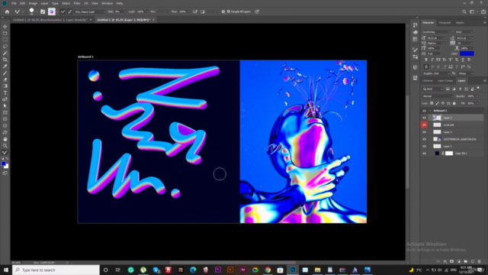Select the Lasso tool

pyautogui.click(x=5, y=46)
